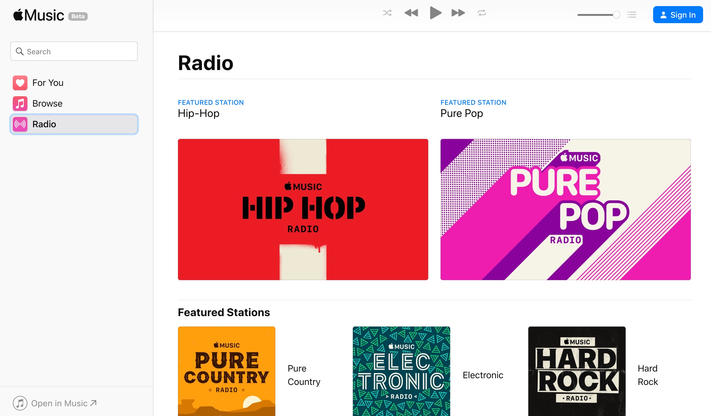Click the Featured Stations heading

click(x=224, y=312)
